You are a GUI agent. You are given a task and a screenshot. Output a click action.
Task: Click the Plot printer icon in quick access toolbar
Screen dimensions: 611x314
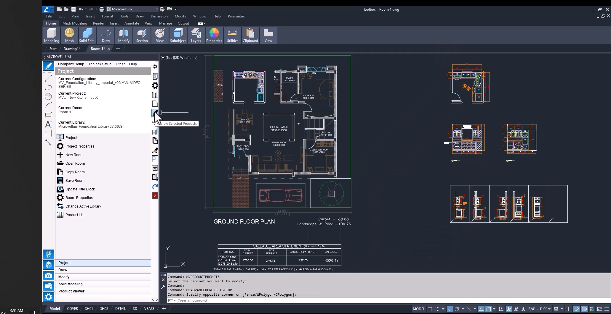[x=102, y=9]
